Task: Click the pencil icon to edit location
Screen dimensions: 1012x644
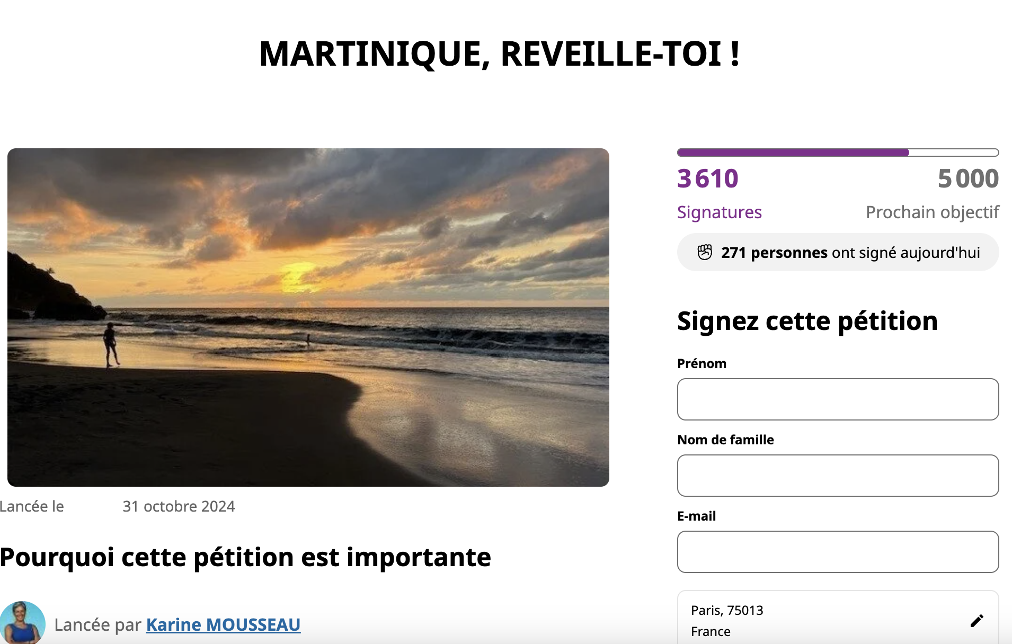Action: coord(977,621)
